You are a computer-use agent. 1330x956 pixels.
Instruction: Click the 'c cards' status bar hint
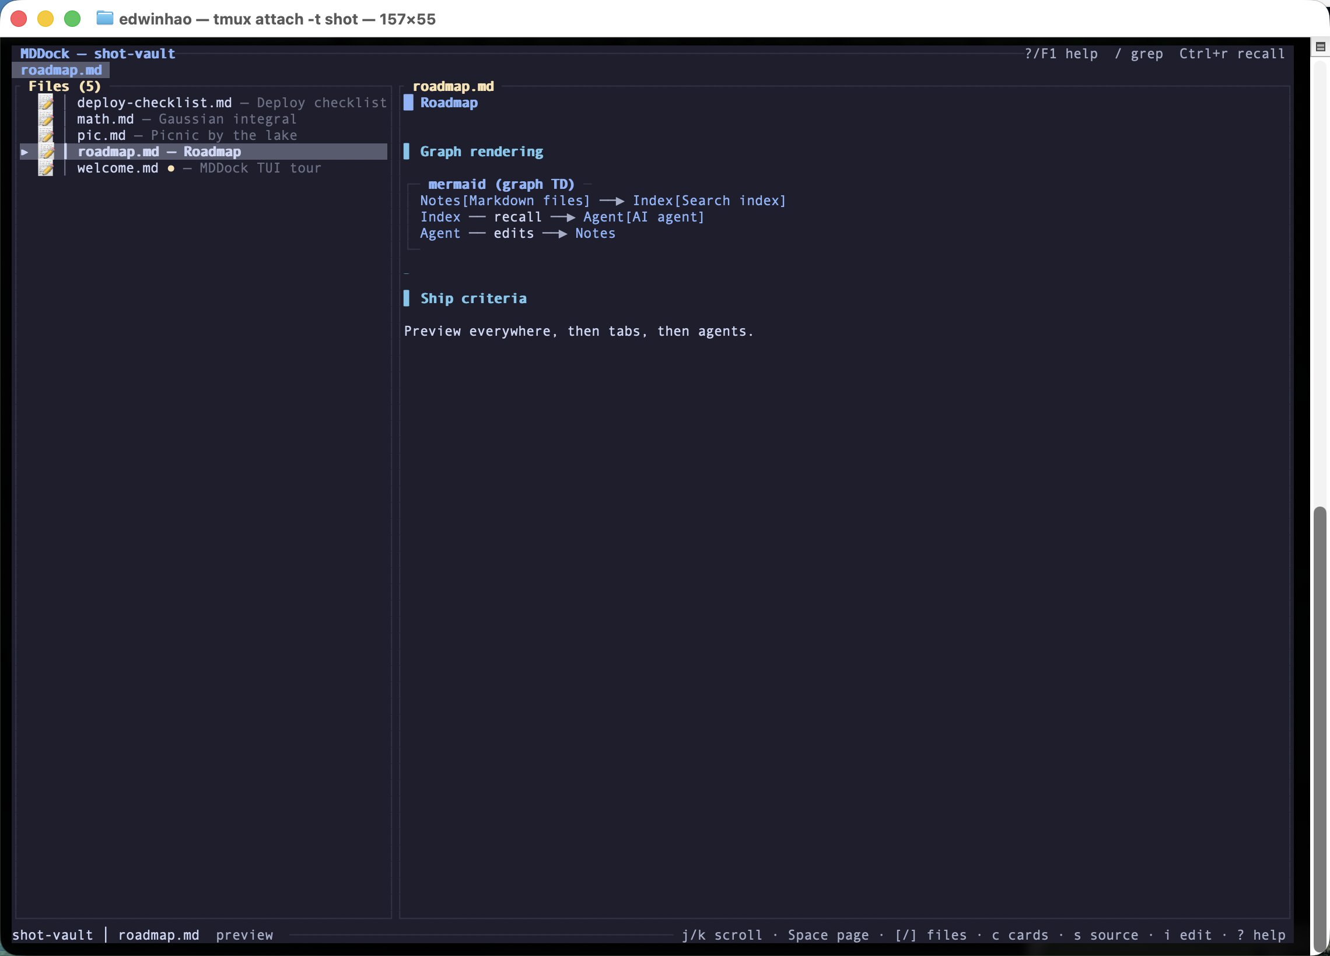[x=1020, y=935]
